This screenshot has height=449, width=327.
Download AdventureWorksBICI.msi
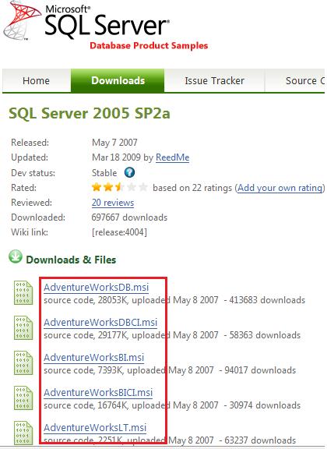[x=98, y=393]
